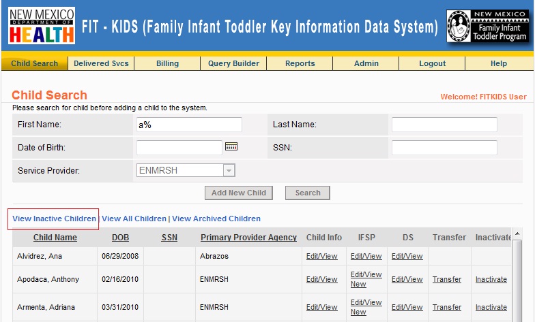This screenshot has width=535, height=322.
Task: Click the results table vertical scrollbar thumb
Action: click(517, 280)
